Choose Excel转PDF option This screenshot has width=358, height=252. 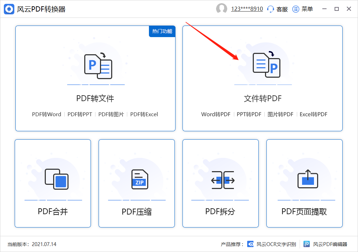coord(314,114)
